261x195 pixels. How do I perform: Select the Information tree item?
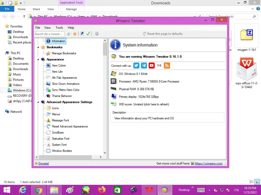click(x=56, y=41)
